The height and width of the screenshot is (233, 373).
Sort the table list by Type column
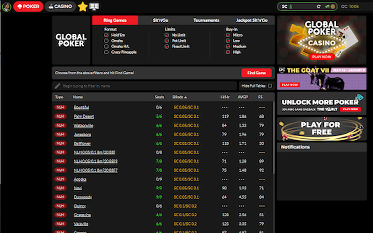click(59, 97)
